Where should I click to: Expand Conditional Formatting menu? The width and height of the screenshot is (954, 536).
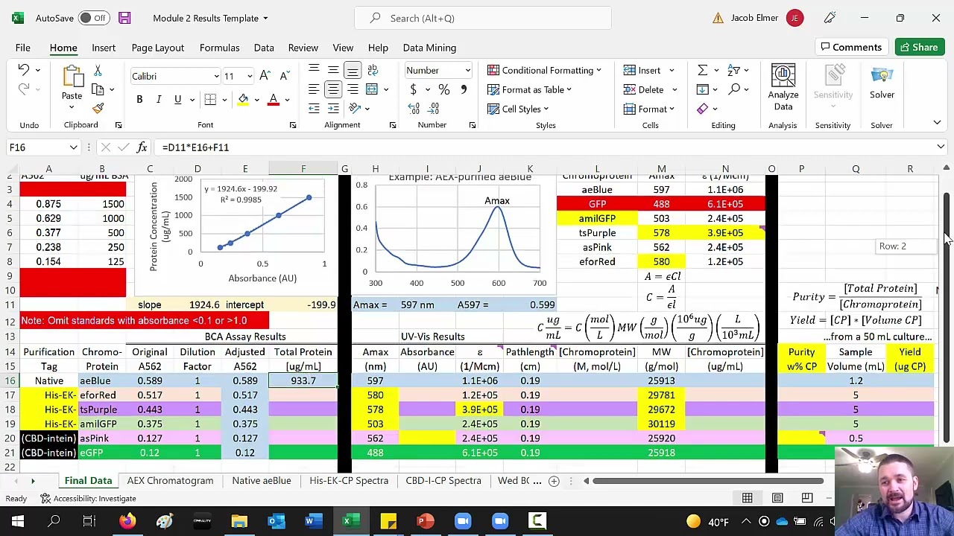tap(545, 70)
